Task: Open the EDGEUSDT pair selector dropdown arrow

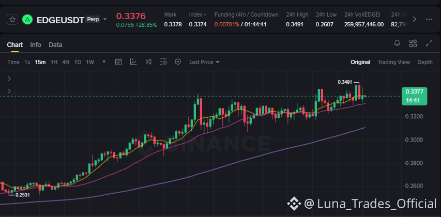Action: [105, 20]
